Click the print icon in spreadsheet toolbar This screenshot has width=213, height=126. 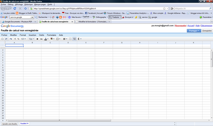pos(2,39)
